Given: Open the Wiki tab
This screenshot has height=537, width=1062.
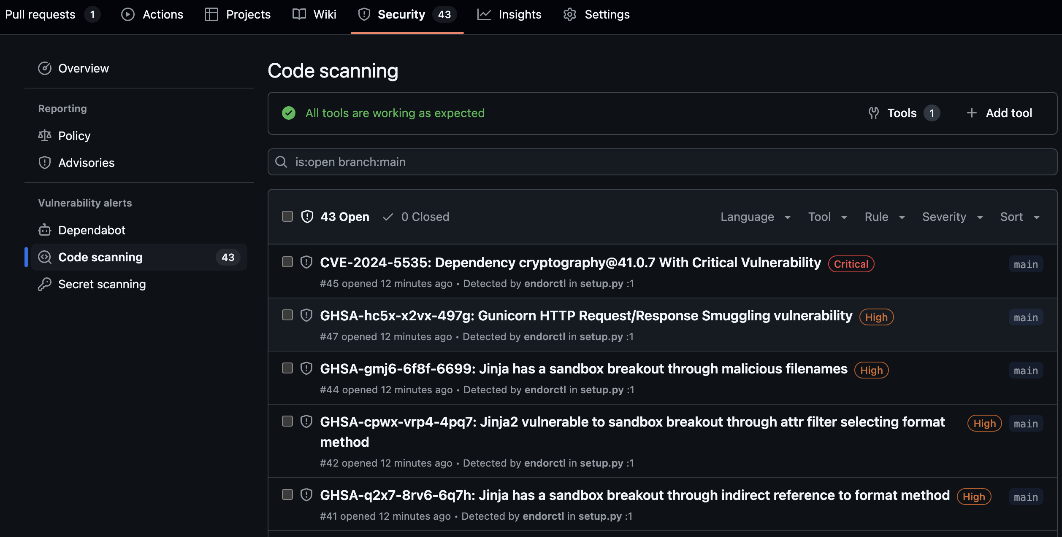Looking at the screenshot, I should click(x=314, y=14).
